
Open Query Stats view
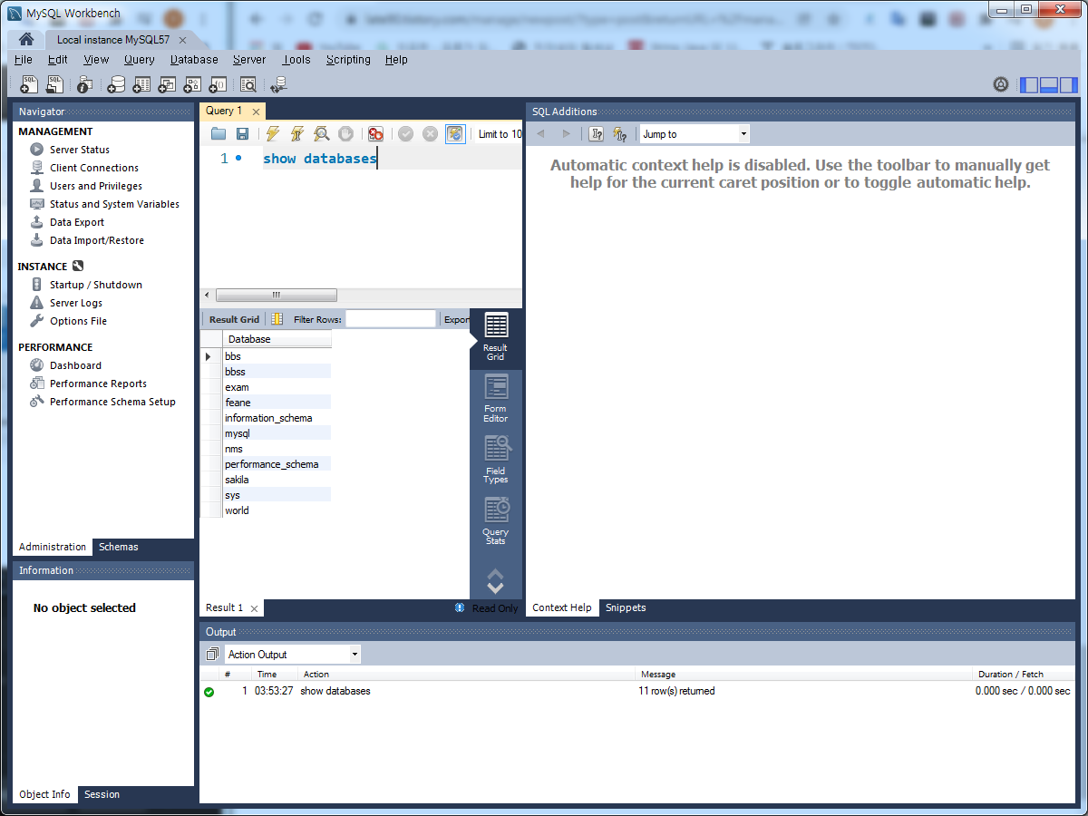point(496,521)
